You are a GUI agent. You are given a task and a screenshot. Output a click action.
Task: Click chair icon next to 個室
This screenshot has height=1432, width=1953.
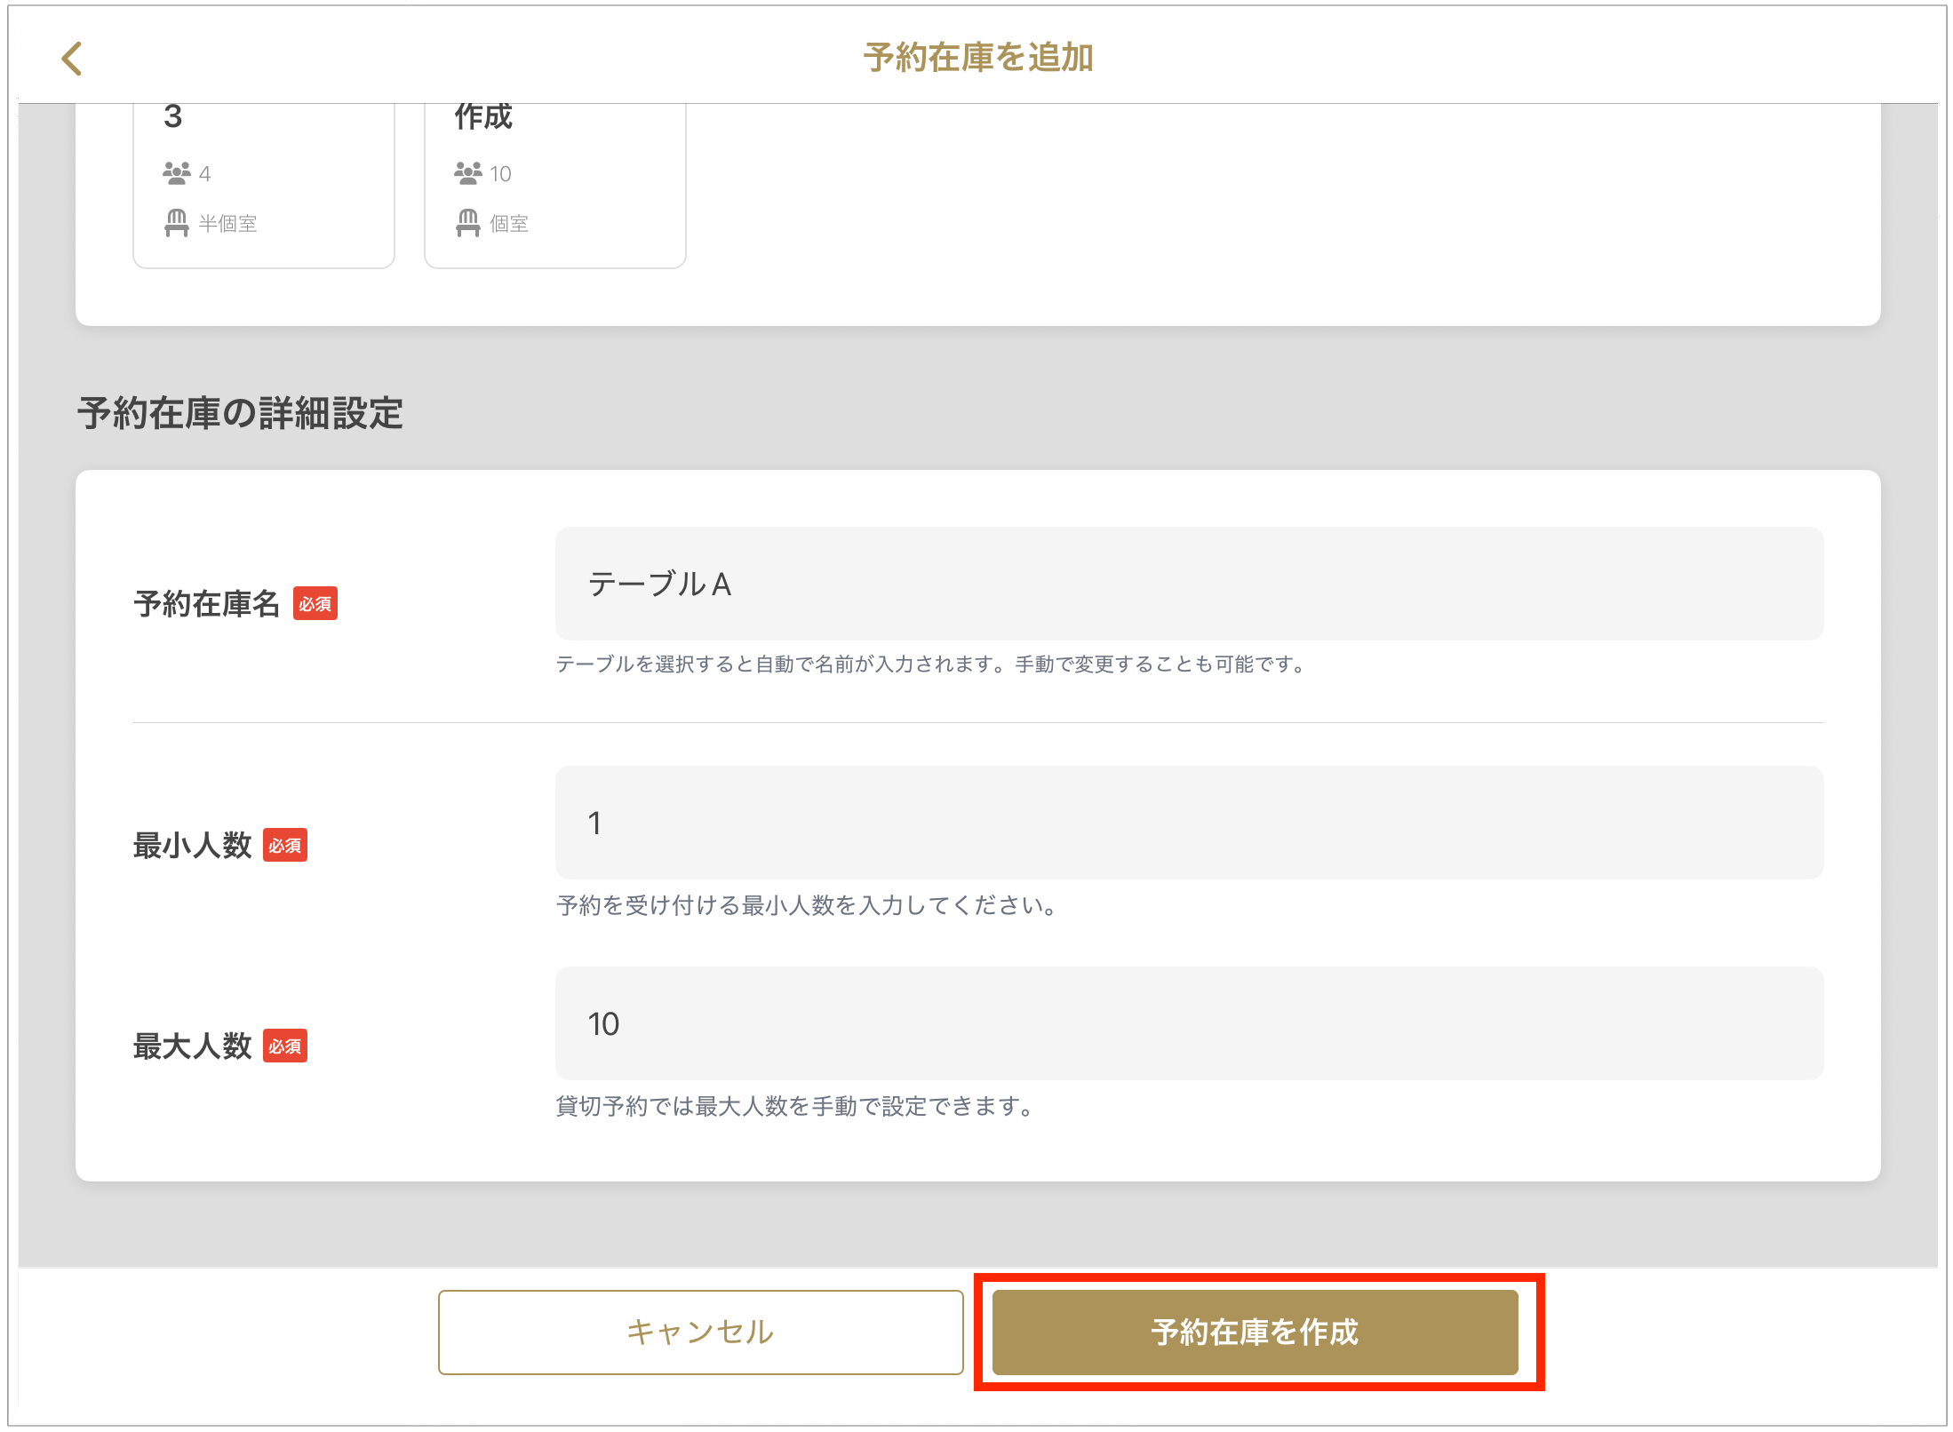click(467, 223)
